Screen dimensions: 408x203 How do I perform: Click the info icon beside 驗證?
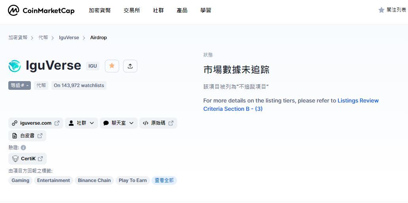(23, 148)
